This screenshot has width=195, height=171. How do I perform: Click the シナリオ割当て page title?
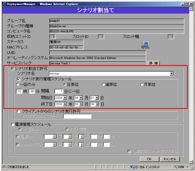(x=96, y=10)
